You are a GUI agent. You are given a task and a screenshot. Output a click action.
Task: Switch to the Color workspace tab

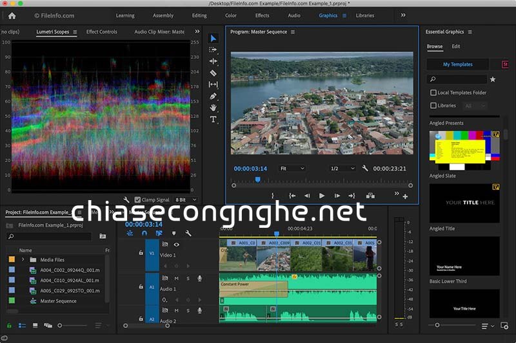(230, 15)
